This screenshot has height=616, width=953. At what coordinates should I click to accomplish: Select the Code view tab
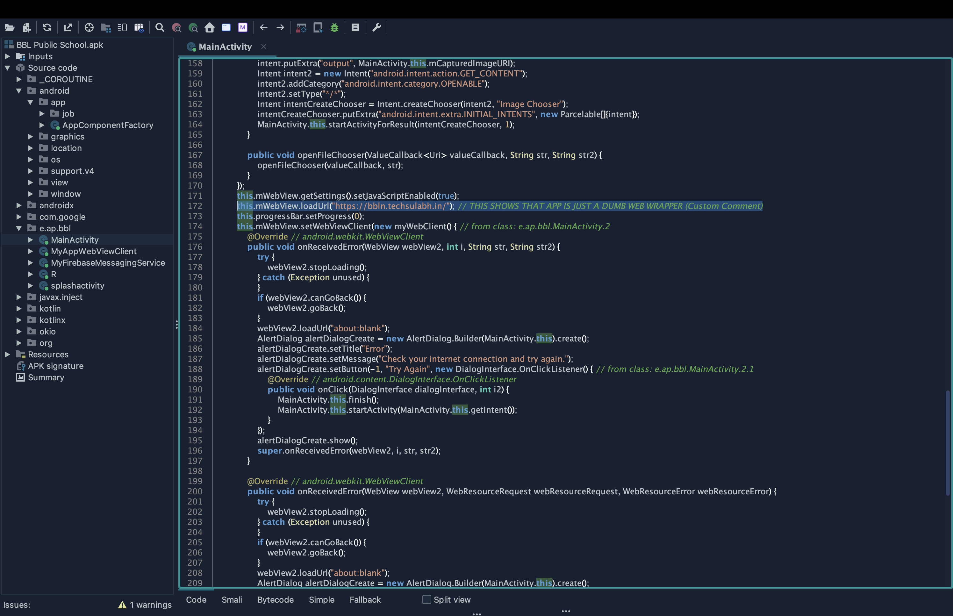(196, 600)
